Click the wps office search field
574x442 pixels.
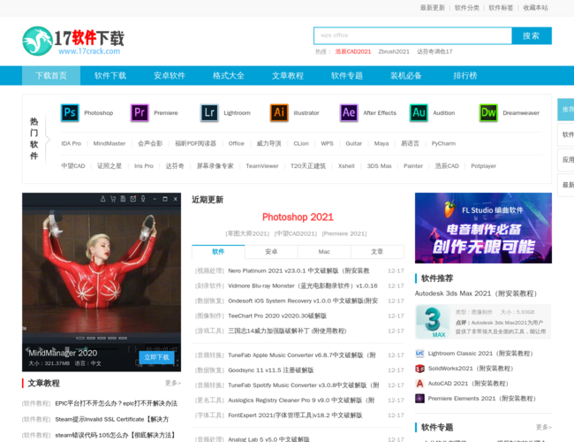pyautogui.click(x=412, y=35)
